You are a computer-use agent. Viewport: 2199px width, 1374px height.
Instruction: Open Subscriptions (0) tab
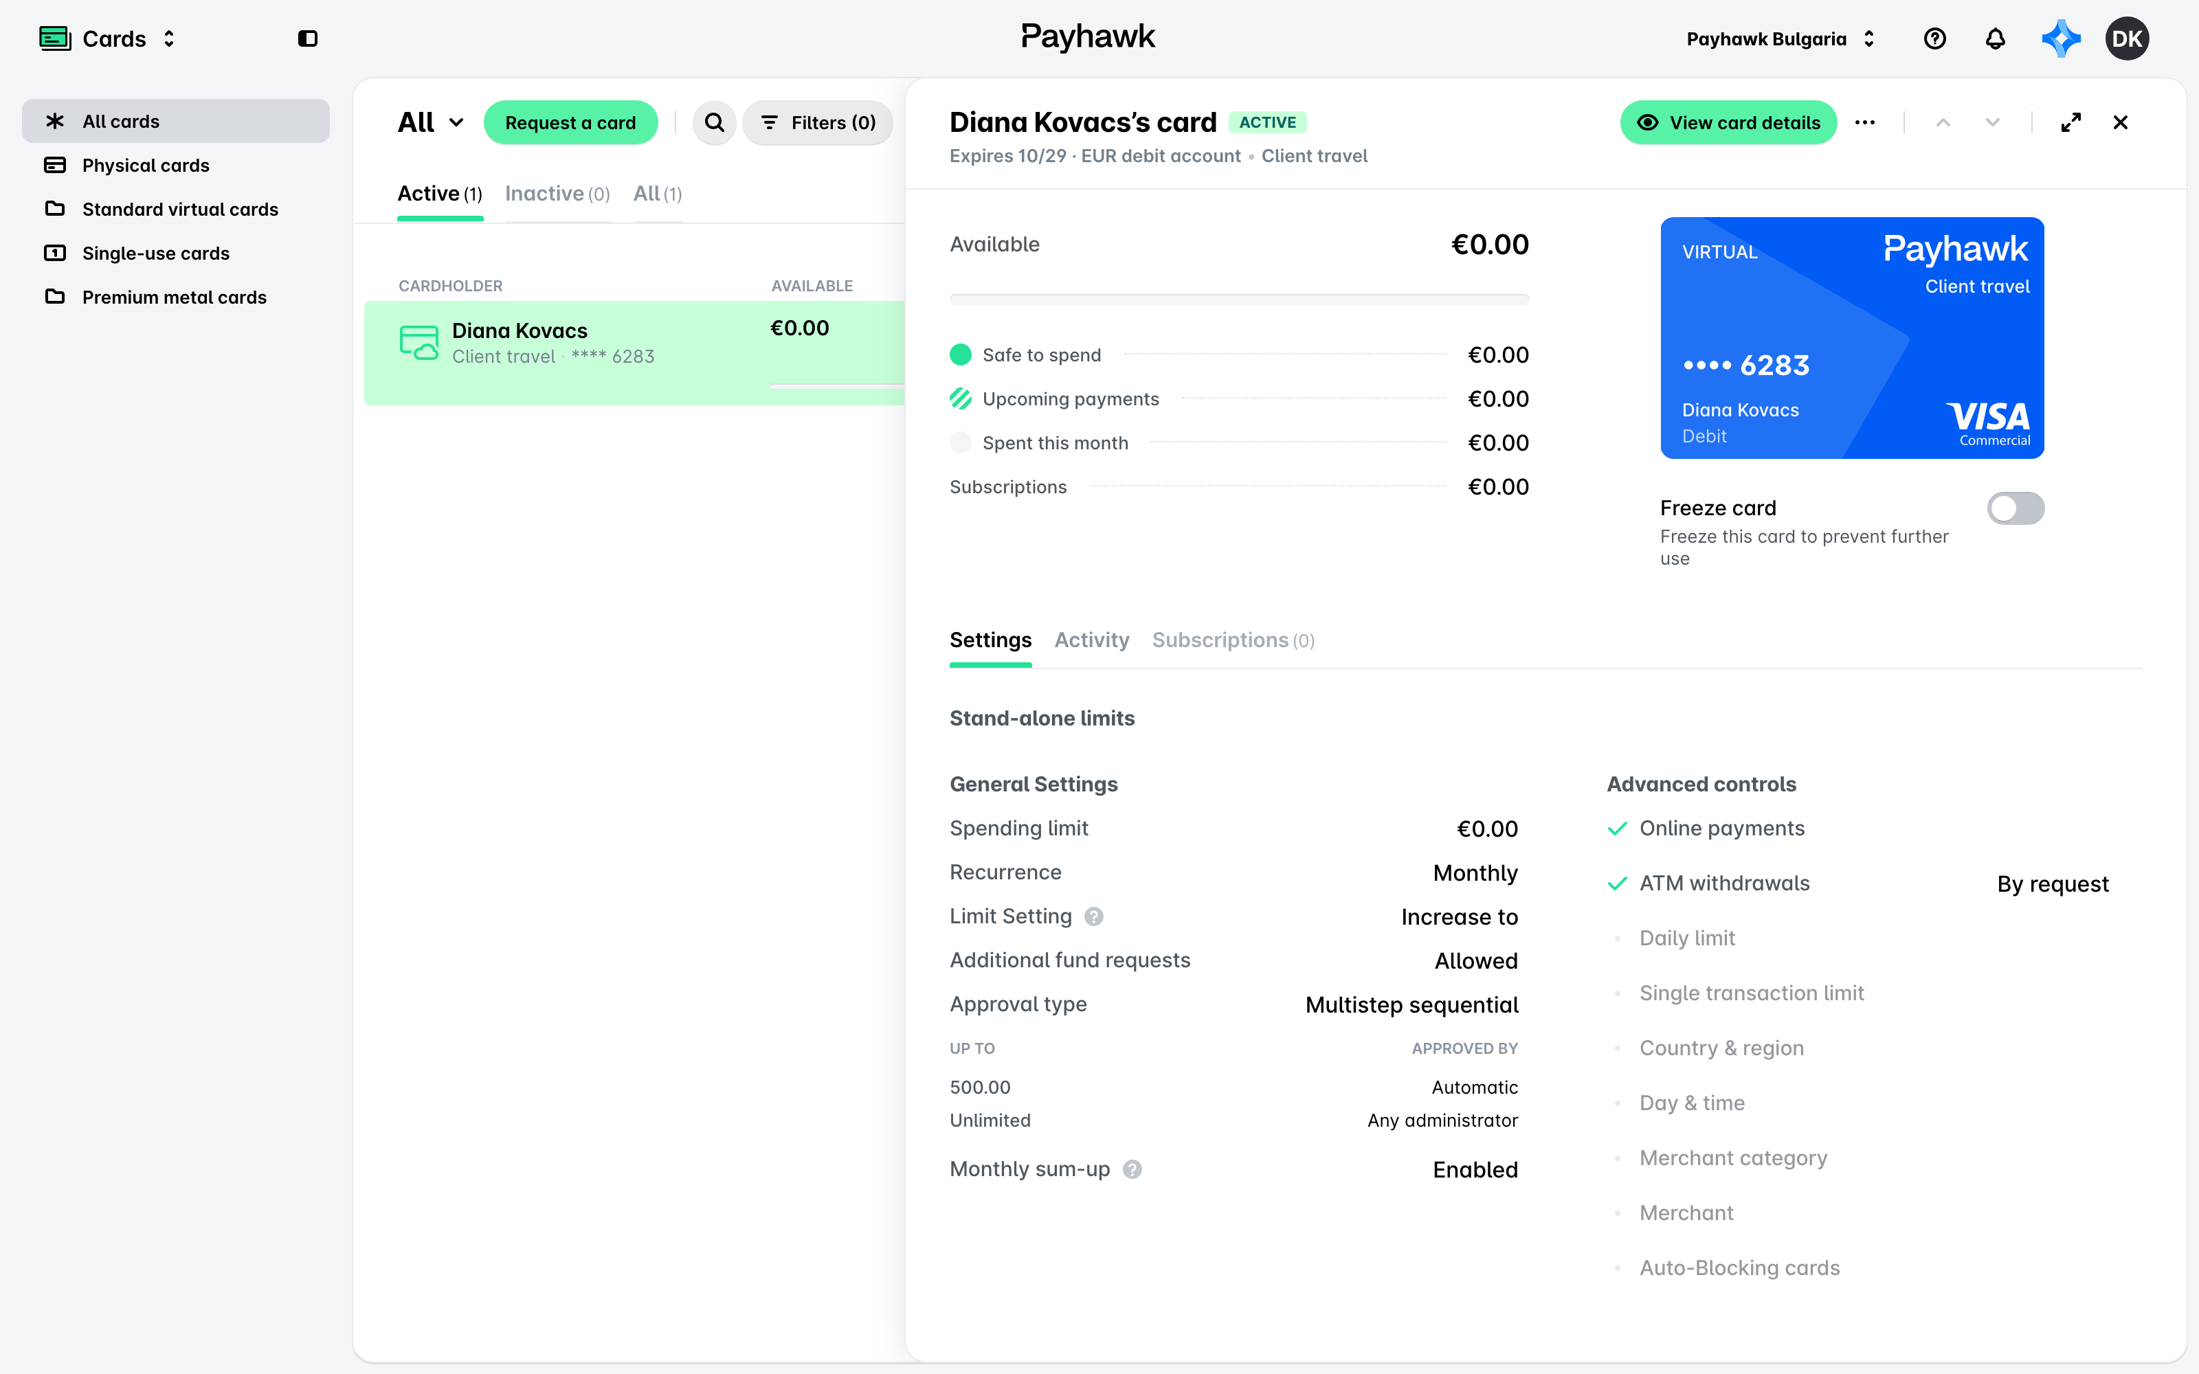(x=1233, y=641)
